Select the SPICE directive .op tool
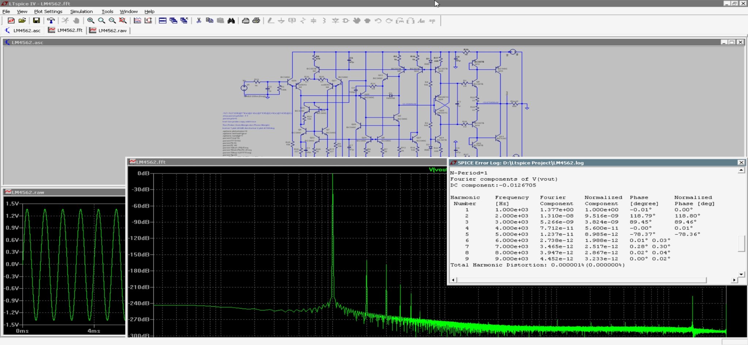This screenshot has width=748, height=345. coord(432,21)
